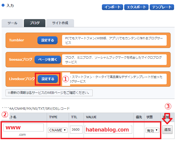Viewport: 177px width, 145px height.
Task: Click the VALUE column header
Action: [x=91, y=117]
